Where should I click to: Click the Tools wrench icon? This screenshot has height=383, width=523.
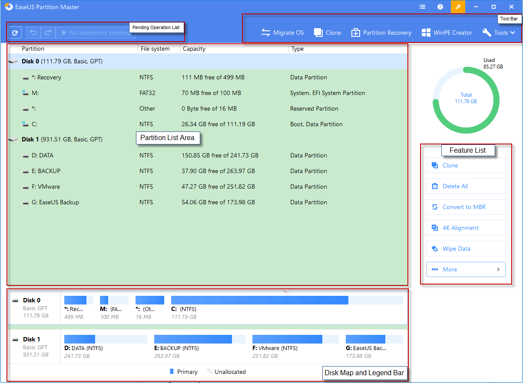click(487, 33)
